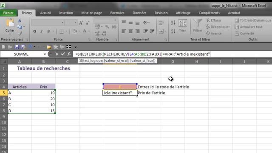Click the increase indent icon
The height and width of the screenshot is (153, 272).
pyautogui.click(x=152, y=31)
